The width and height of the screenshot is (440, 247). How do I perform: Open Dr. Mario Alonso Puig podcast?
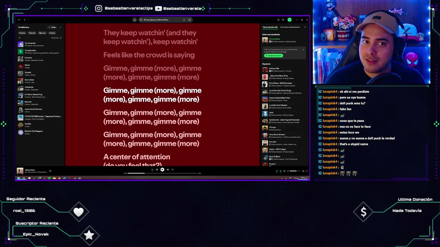point(41,95)
